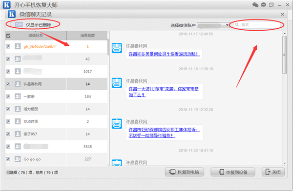Select the 一家亲 contact

pyautogui.click(x=29, y=96)
